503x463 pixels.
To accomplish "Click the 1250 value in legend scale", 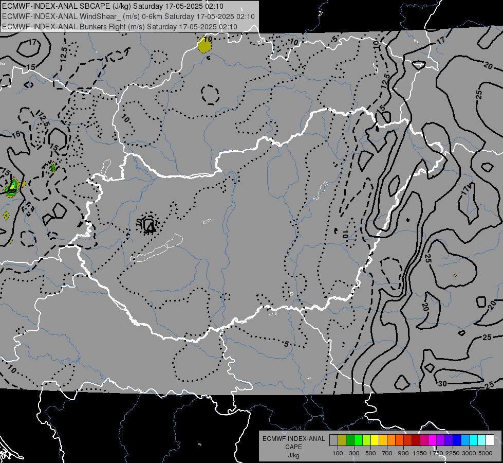I will tap(420, 453).
